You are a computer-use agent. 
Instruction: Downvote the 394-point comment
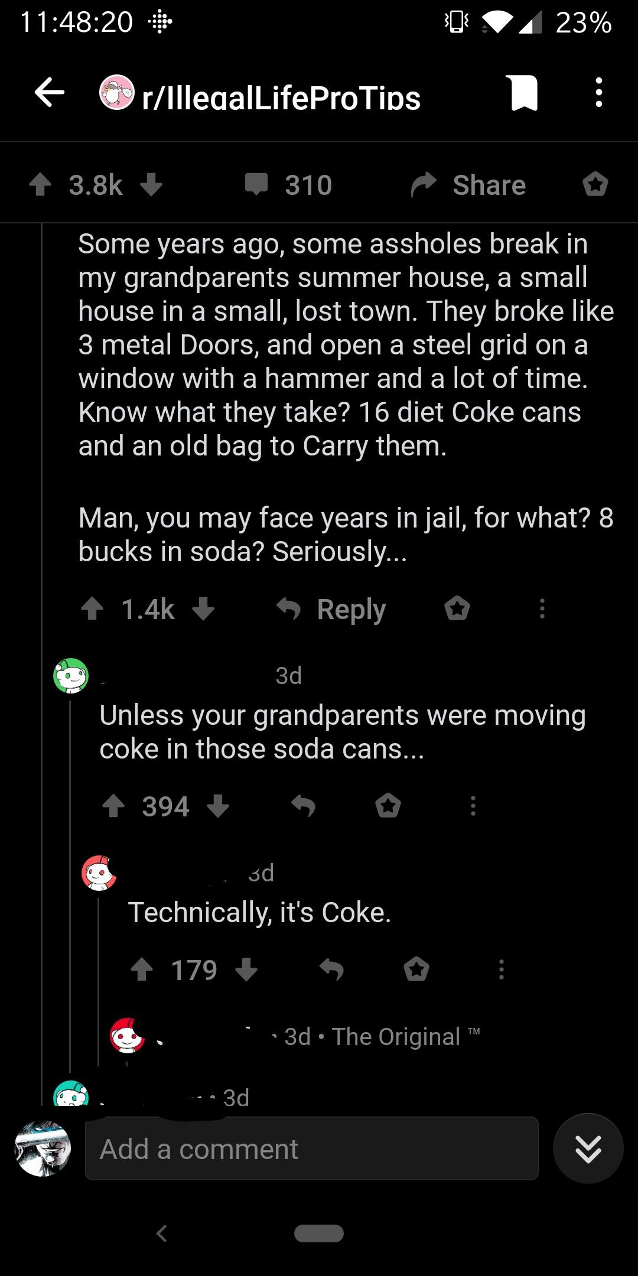coord(218,806)
